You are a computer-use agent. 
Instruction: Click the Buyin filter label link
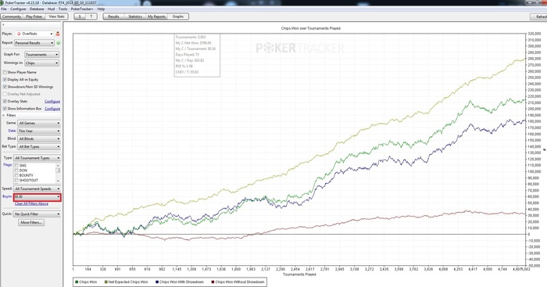click(7, 196)
